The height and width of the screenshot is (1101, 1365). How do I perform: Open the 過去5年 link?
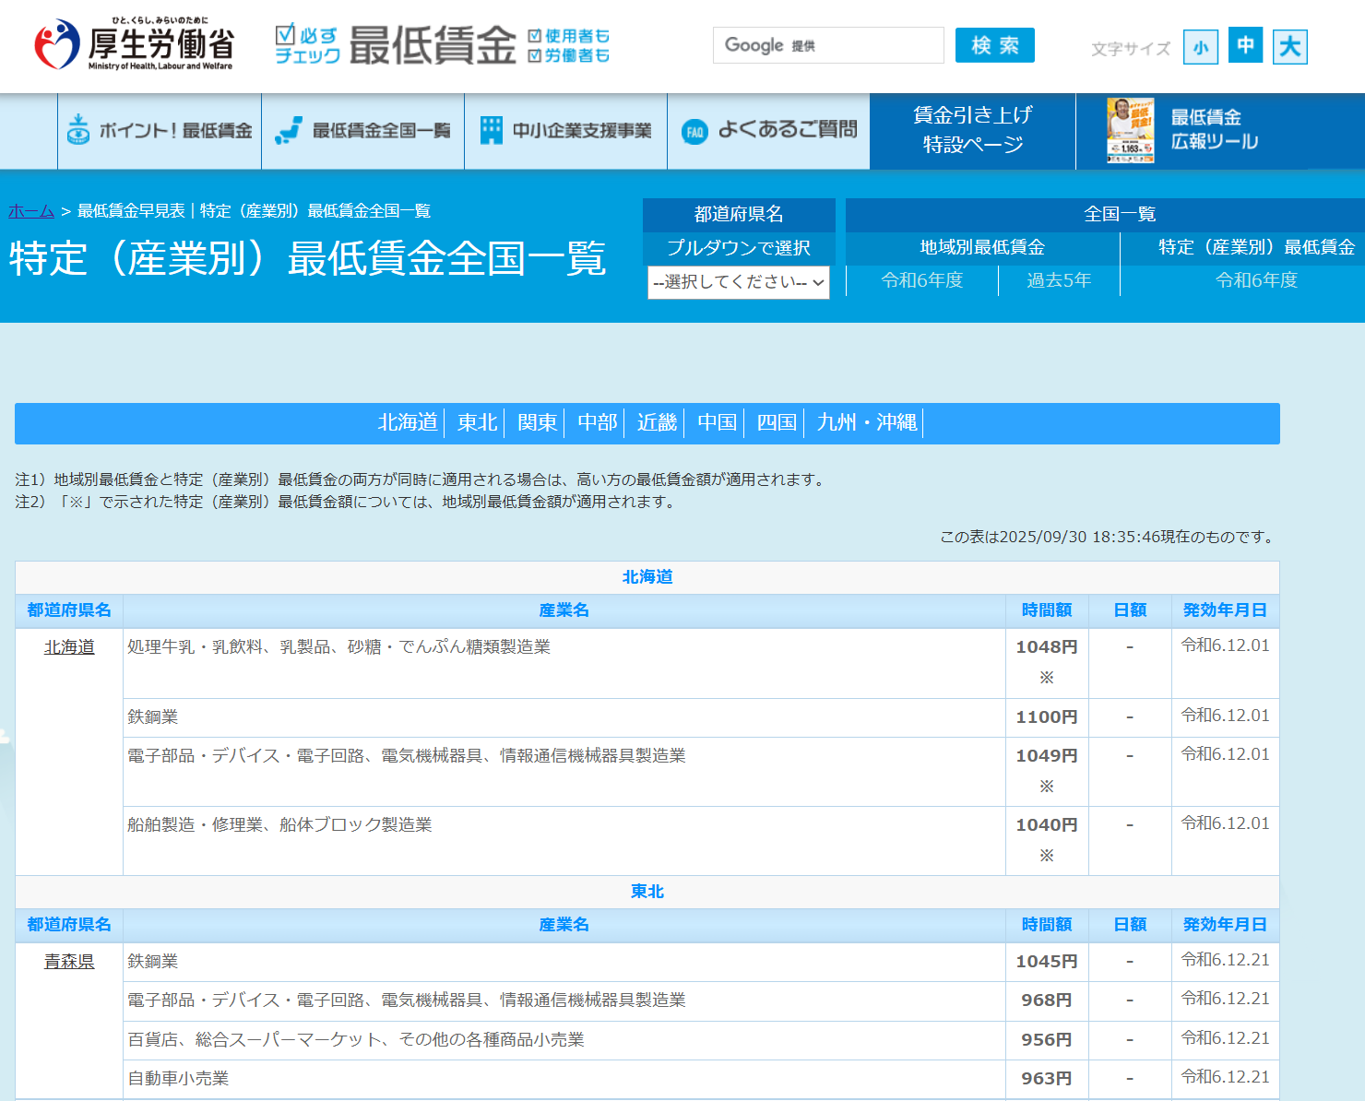click(1059, 280)
